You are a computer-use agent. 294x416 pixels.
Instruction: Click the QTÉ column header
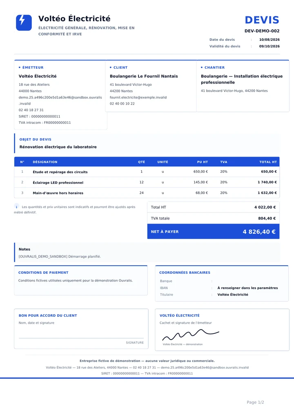[142, 162]
